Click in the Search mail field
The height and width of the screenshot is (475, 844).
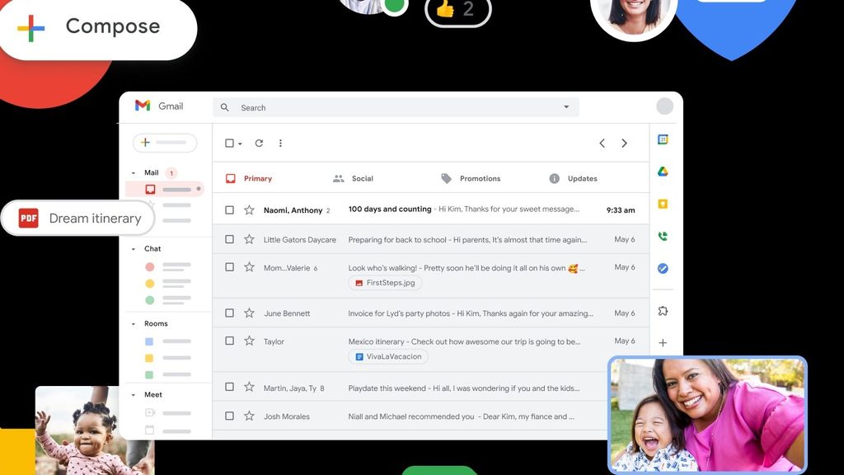[x=396, y=107]
